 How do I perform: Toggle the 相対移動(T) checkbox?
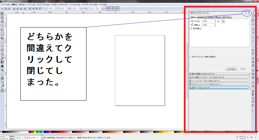coord(191,28)
